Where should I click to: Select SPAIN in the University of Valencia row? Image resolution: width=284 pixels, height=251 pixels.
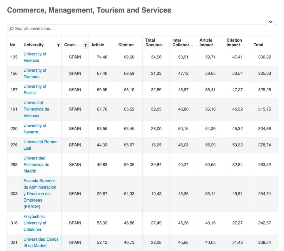coord(75,57)
